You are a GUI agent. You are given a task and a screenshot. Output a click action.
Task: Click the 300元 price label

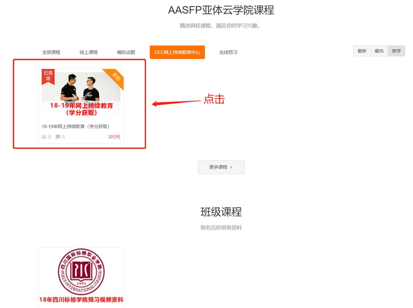point(114,137)
